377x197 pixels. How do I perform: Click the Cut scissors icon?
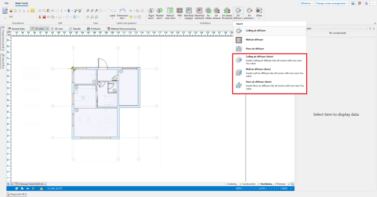(40, 17)
